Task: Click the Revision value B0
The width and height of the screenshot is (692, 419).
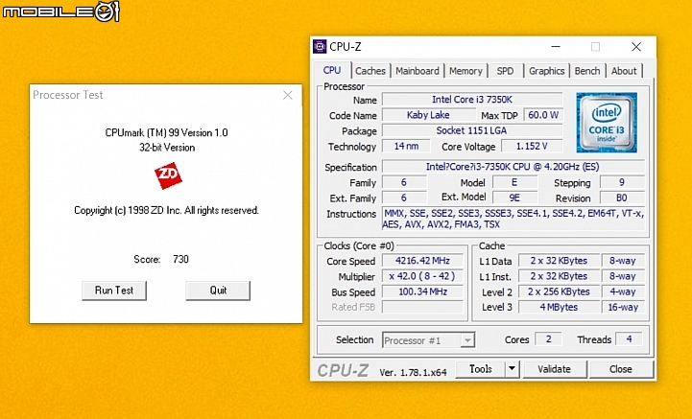Action: (x=622, y=198)
